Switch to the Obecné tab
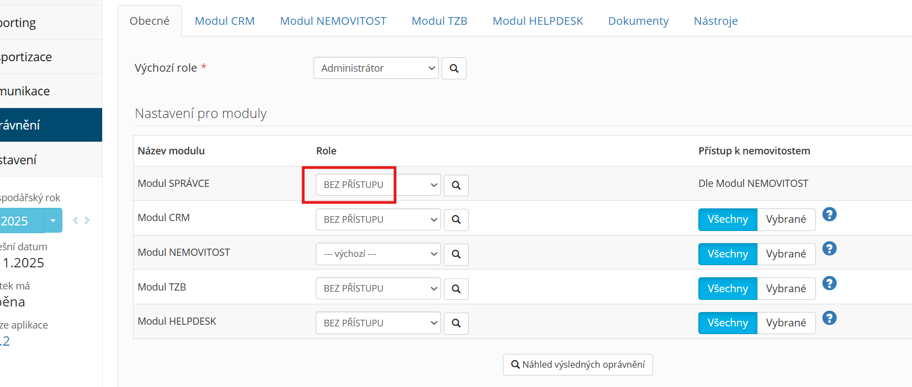912x387 pixels. [x=150, y=21]
